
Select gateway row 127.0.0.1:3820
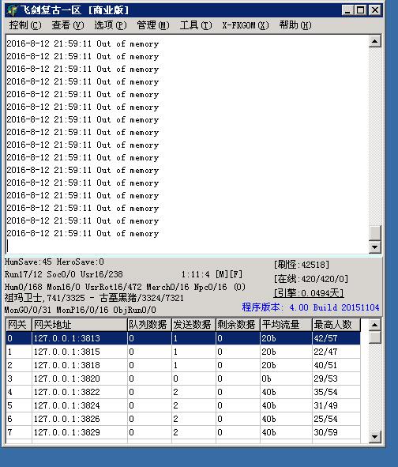click(182, 378)
